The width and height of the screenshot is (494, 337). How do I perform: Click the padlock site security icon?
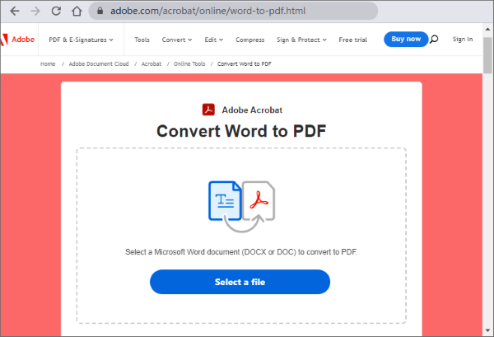point(99,12)
